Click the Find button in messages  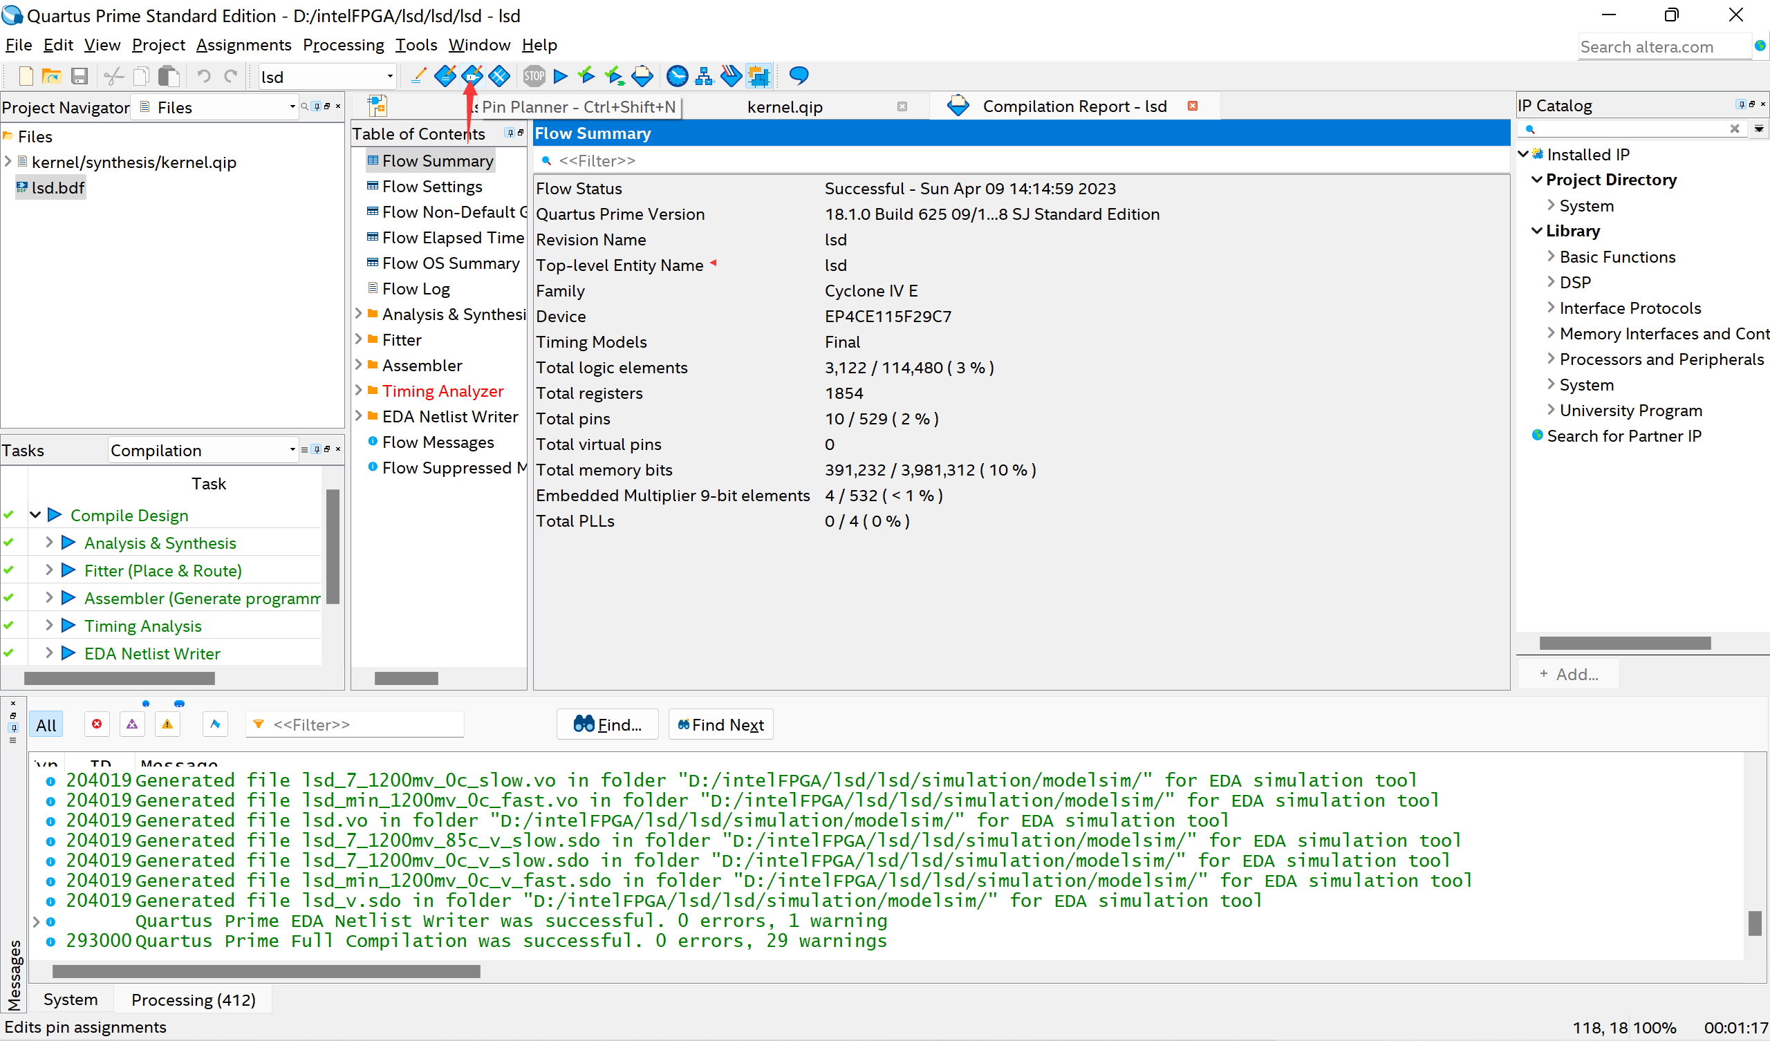[607, 725]
